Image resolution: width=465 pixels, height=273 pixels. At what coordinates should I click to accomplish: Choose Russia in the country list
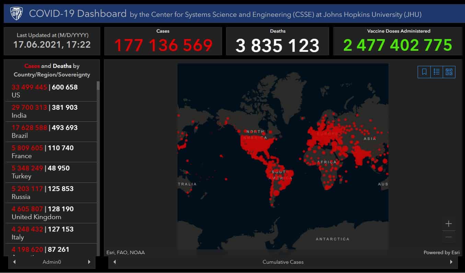(x=51, y=192)
